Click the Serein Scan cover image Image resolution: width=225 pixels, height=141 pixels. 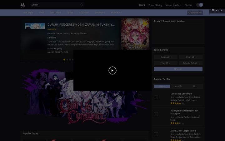click(x=135, y=34)
